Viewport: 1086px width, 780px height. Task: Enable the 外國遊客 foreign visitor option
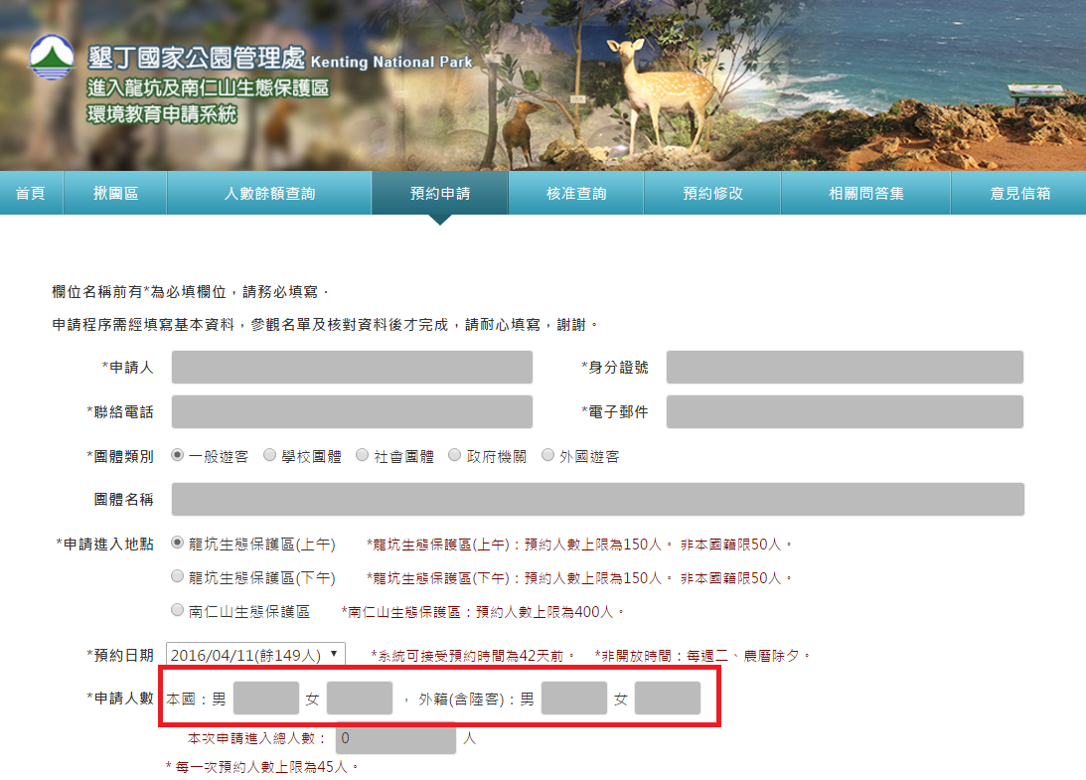pyautogui.click(x=547, y=455)
